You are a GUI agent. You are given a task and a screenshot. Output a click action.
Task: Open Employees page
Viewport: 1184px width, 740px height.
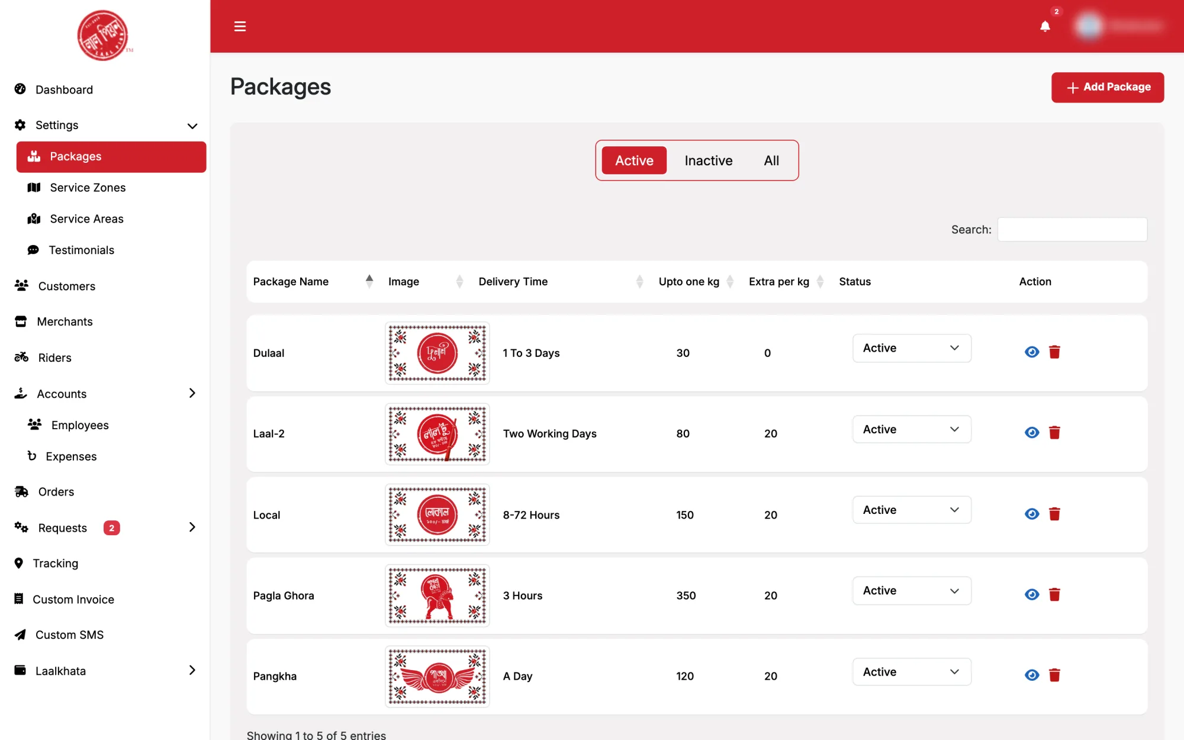point(80,425)
